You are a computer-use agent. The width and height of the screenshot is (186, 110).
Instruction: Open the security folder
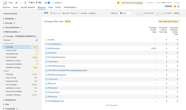(x=51, y=40)
